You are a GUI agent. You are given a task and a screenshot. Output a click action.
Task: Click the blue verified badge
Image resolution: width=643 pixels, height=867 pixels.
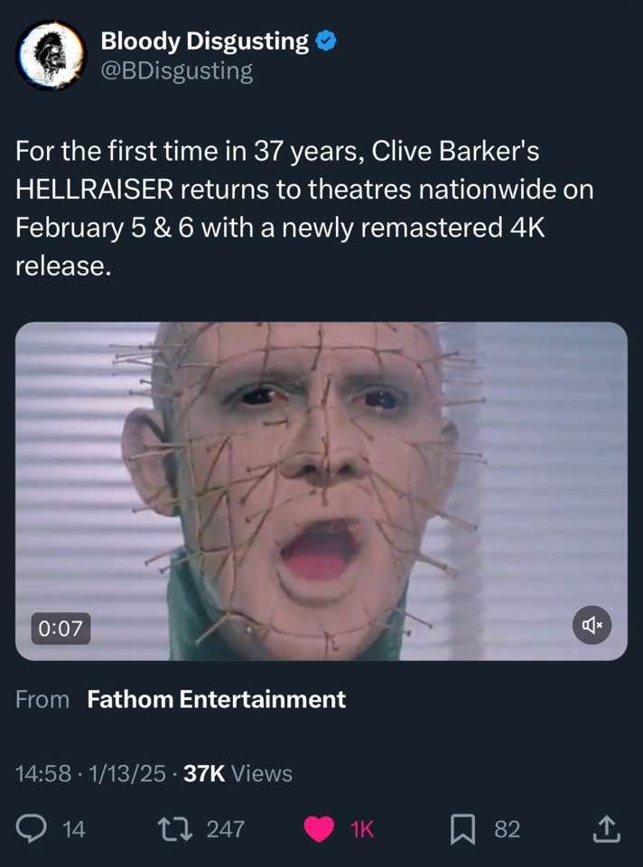pos(326,42)
